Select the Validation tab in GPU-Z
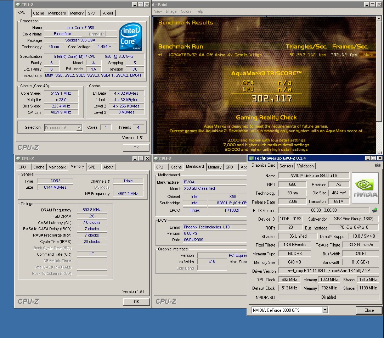 305,166
